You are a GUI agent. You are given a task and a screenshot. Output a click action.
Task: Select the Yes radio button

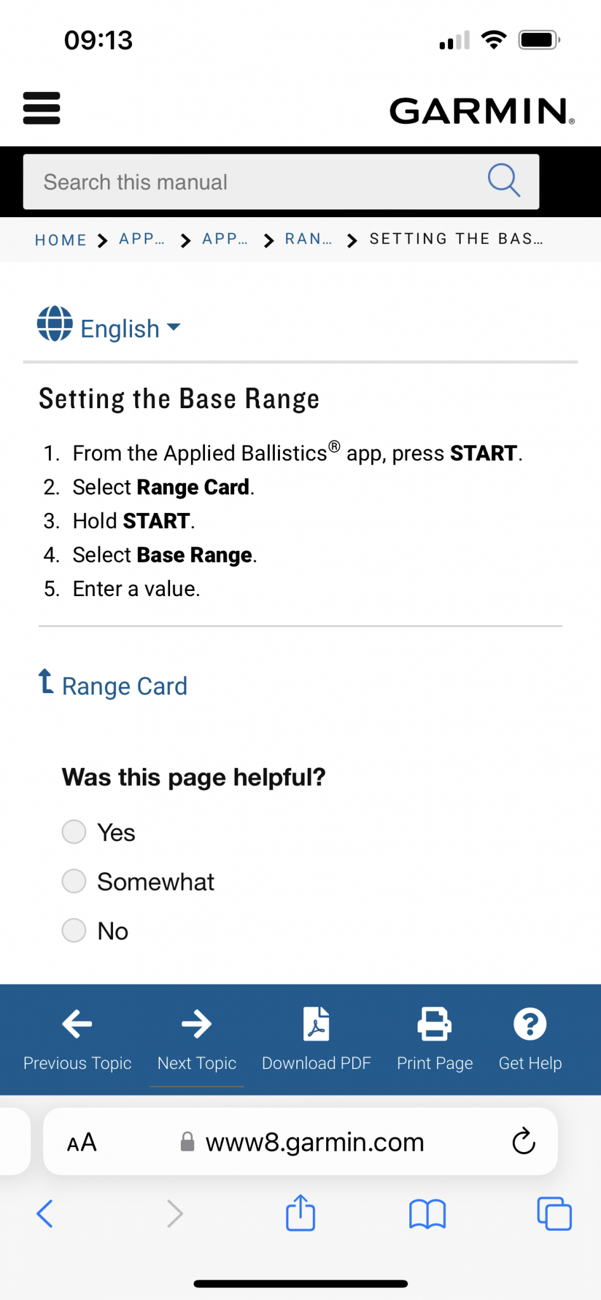click(x=74, y=832)
